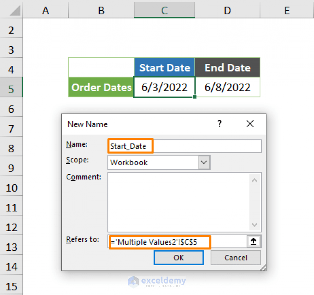Click the cell containing 6/8/2022
The image size is (314, 295).
[x=227, y=87]
